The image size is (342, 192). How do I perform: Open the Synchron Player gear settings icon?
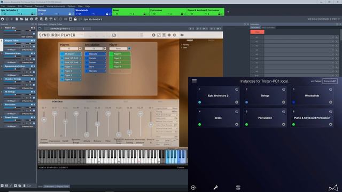tap(174, 35)
